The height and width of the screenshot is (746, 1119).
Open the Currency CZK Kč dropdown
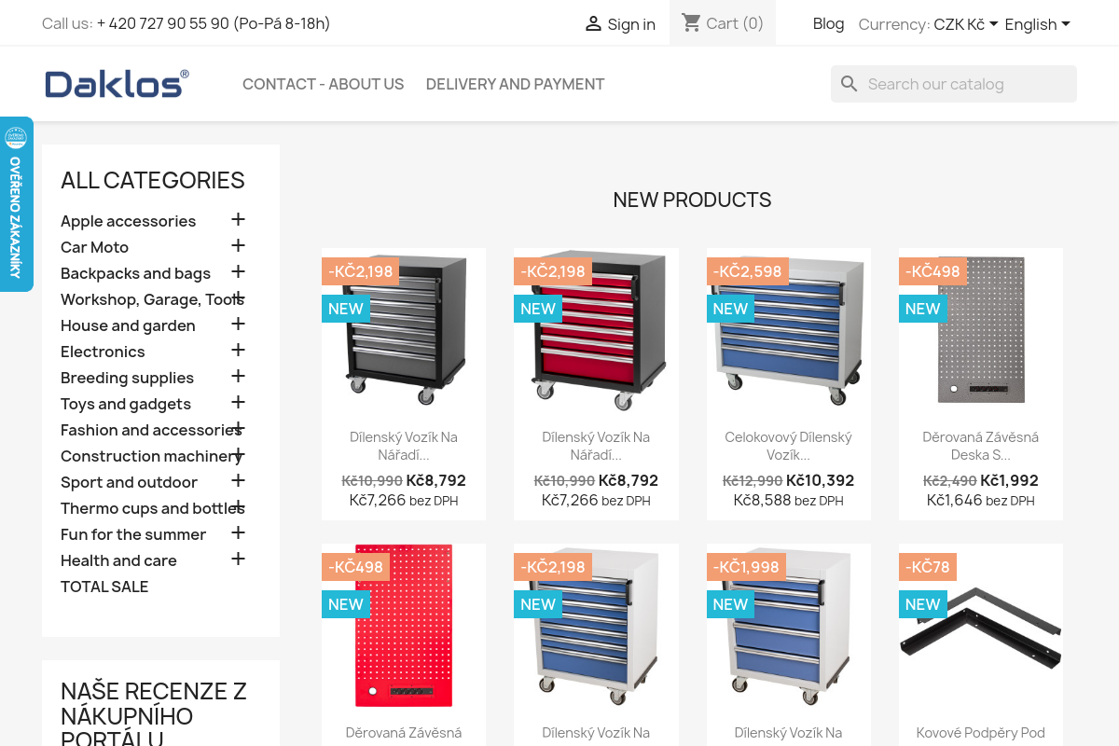[966, 24]
